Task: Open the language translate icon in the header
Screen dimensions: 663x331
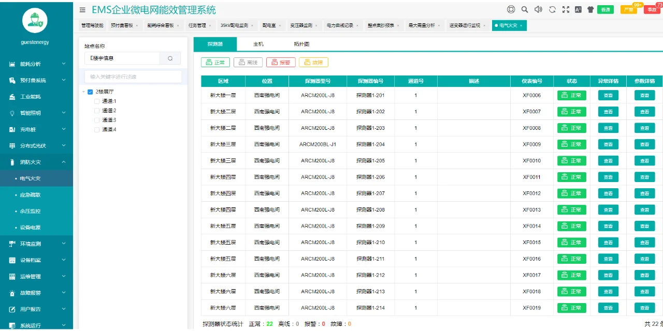Action: 578,9
